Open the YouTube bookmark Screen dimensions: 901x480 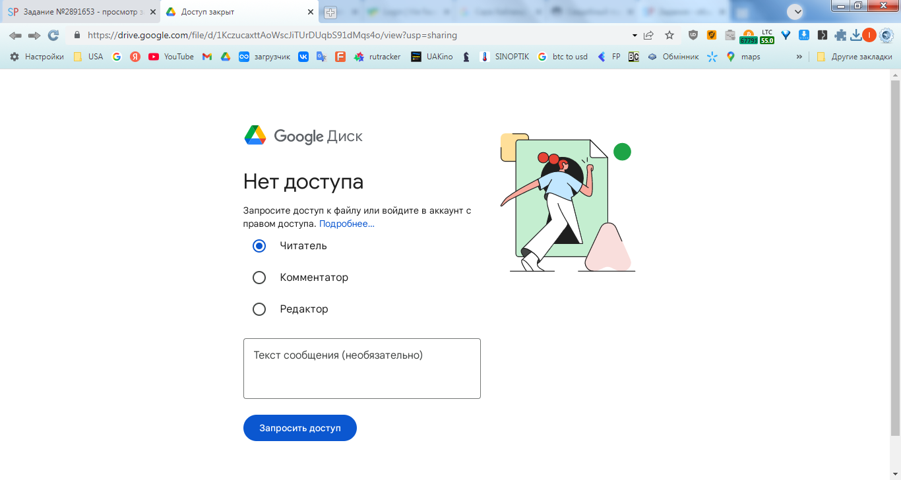pyautogui.click(x=171, y=57)
